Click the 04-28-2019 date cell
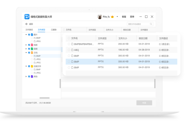The image size is (194, 122). 144,50
